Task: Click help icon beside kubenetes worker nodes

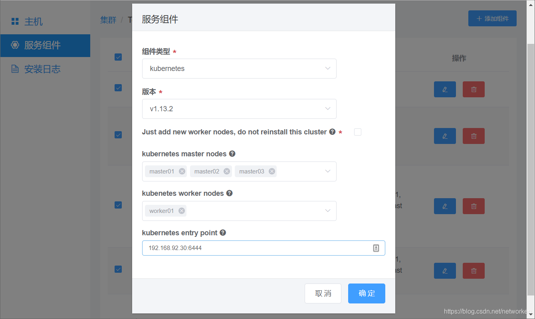Action: click(x=229, y=193)
